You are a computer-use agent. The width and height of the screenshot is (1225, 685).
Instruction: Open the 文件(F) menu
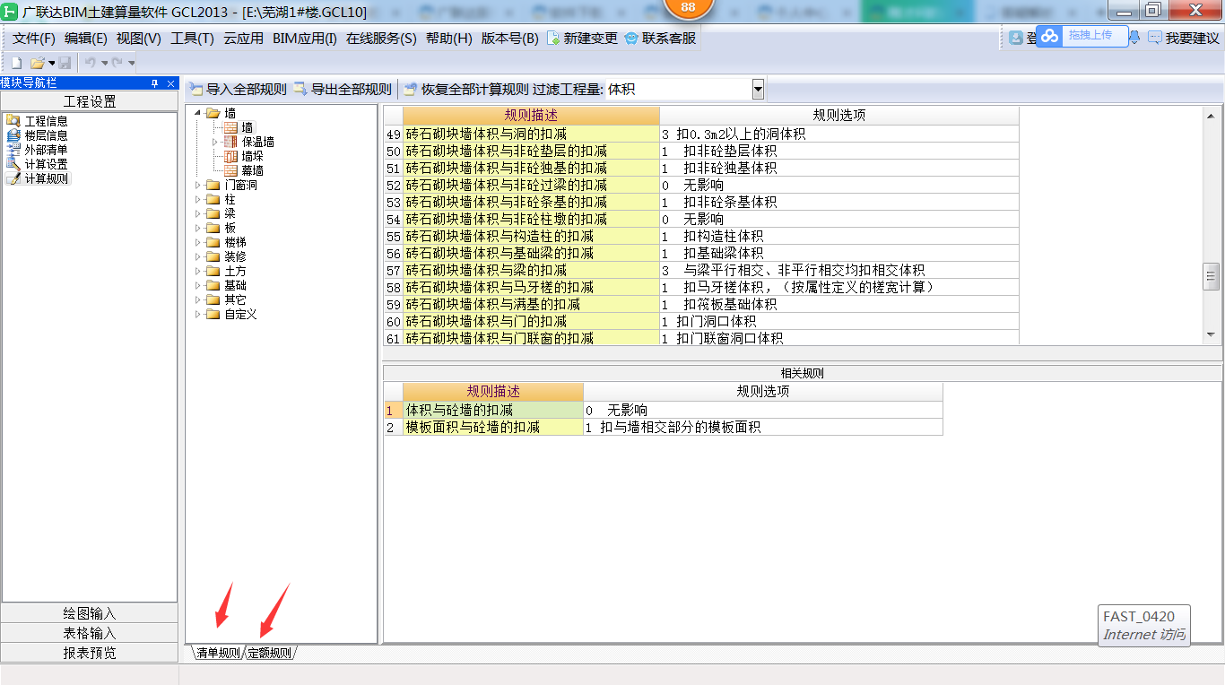[34, 39]
